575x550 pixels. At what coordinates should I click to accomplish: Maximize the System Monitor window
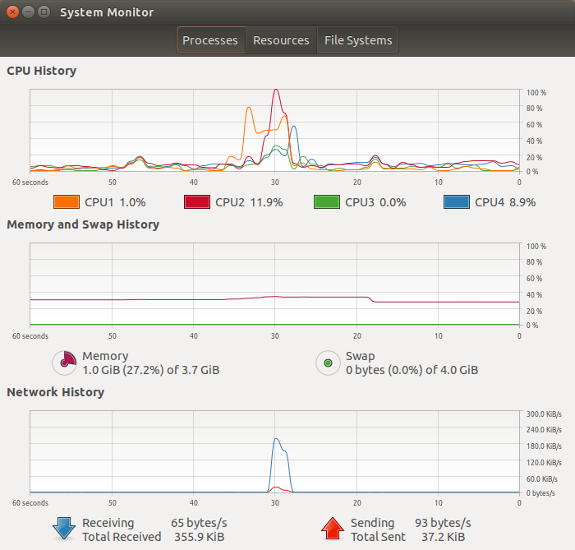coord(44,12)
